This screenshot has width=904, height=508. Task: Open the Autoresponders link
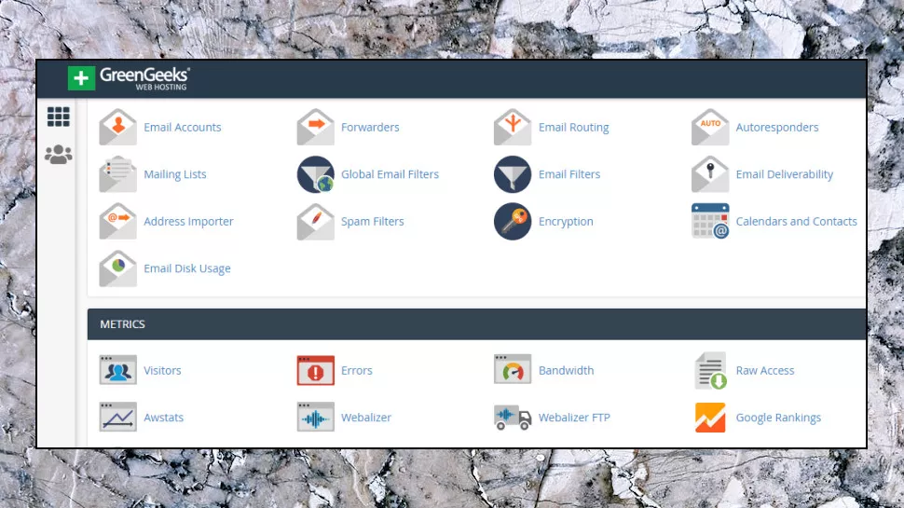tap(776, 127)
